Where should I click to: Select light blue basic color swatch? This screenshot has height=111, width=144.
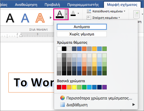[89, 87]
